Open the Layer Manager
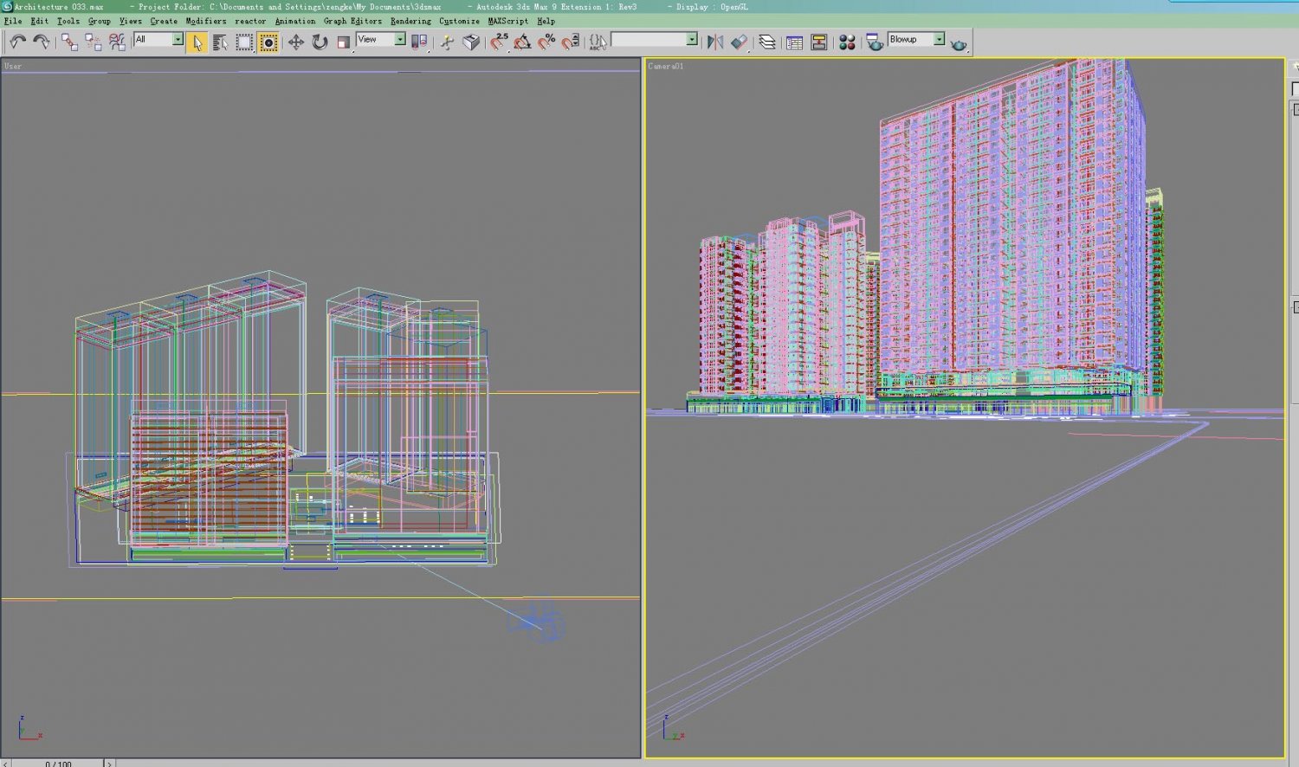1299x767 pixels. pyautogui.click(x=766, y=40)
